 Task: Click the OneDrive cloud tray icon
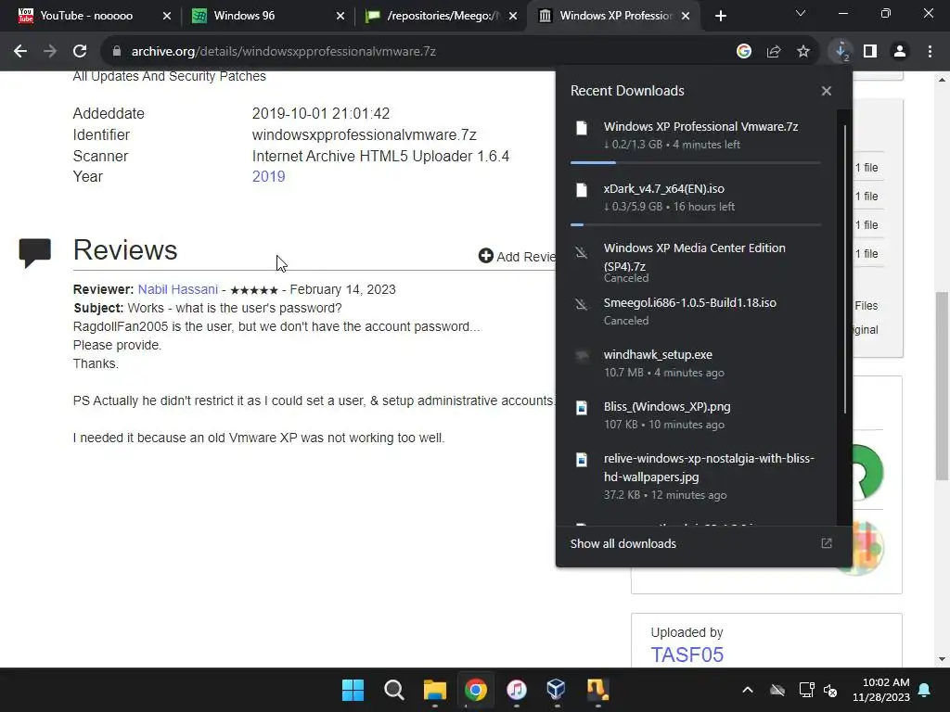coord(777,690)
